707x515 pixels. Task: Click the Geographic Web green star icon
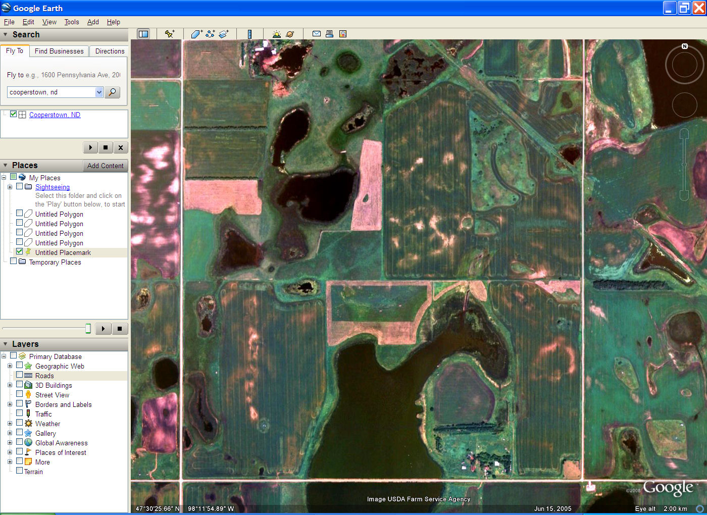tap(28, 366)
